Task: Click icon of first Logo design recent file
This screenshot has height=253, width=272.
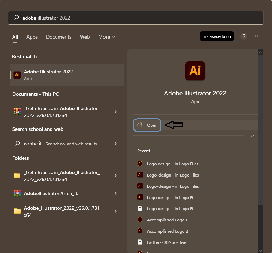Action: [x=140, y=164]
